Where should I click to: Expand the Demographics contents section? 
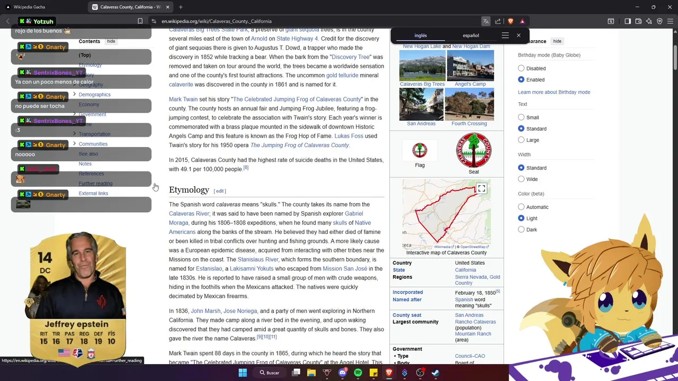pyautogui.click(x=74, y=94)
